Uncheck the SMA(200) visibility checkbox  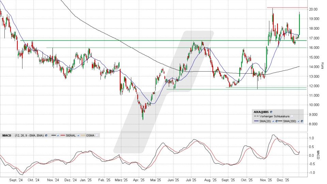point(298,121)
